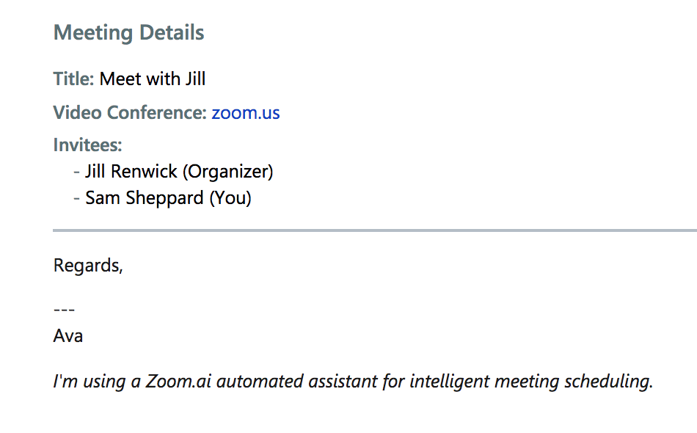697x433 pixels.
Task: Click the Ava signature name
Action: coord(68,336)
